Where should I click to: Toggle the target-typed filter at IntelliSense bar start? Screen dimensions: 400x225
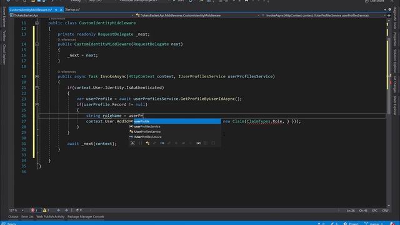tap(132, 143)
